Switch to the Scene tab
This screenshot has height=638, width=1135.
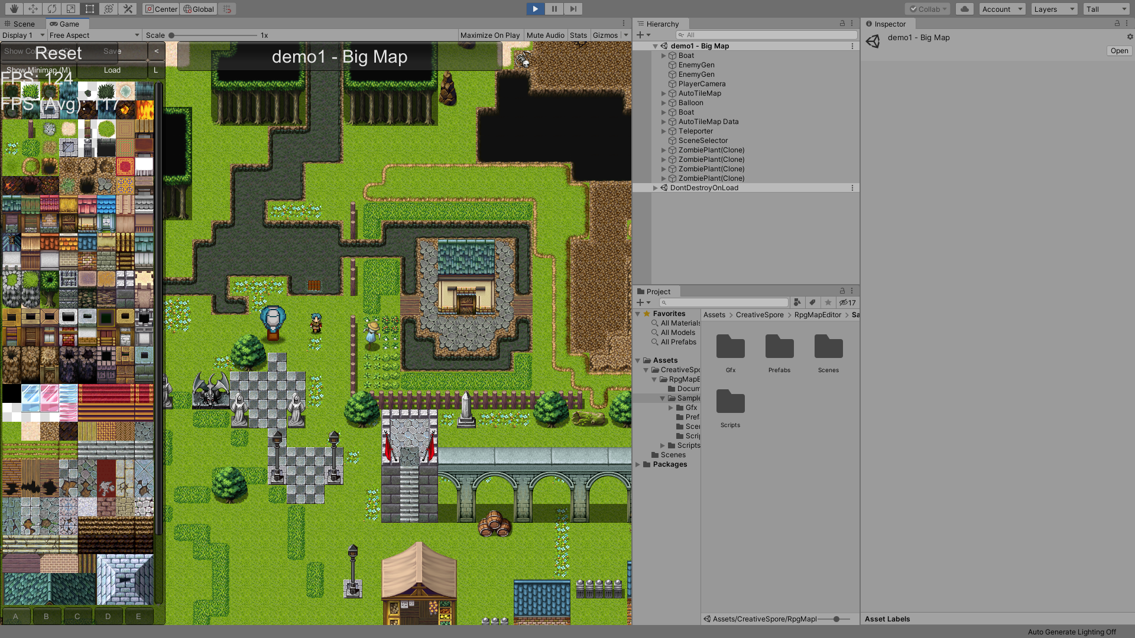click(x=20, y=24)
